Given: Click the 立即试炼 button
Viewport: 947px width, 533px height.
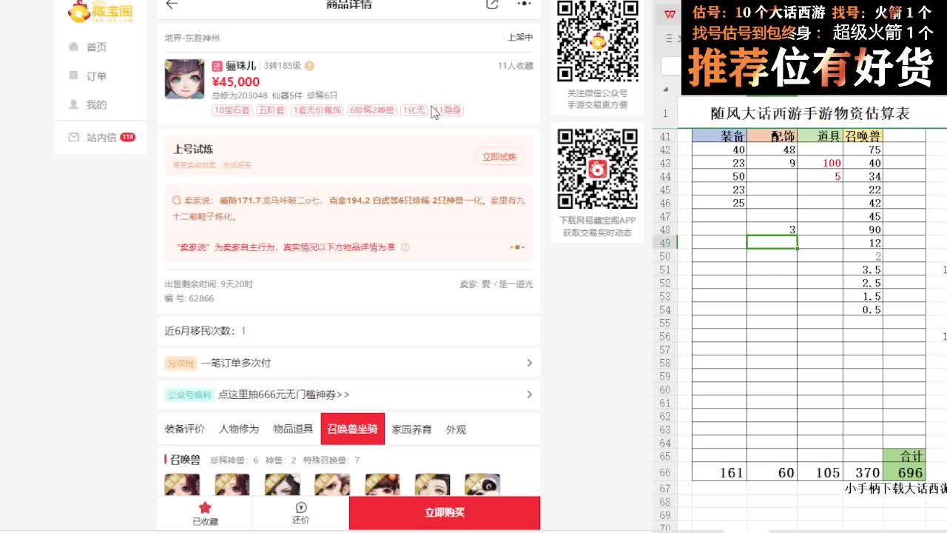Looking at the screenshot, I should click(x=500, y=158).
